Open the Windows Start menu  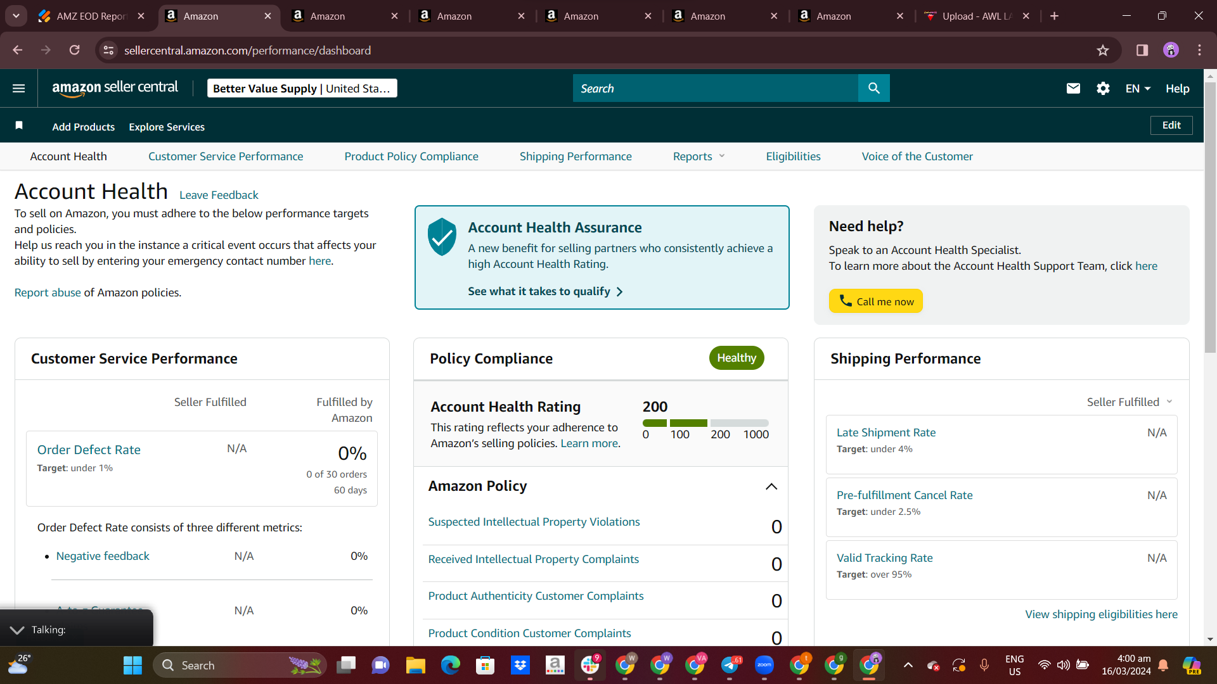click(132, 665)
